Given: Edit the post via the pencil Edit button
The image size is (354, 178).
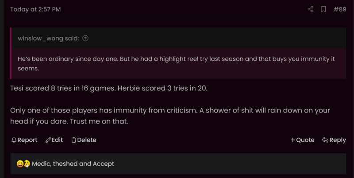Looking at the screenshot, I should click(x=54, y=140).
